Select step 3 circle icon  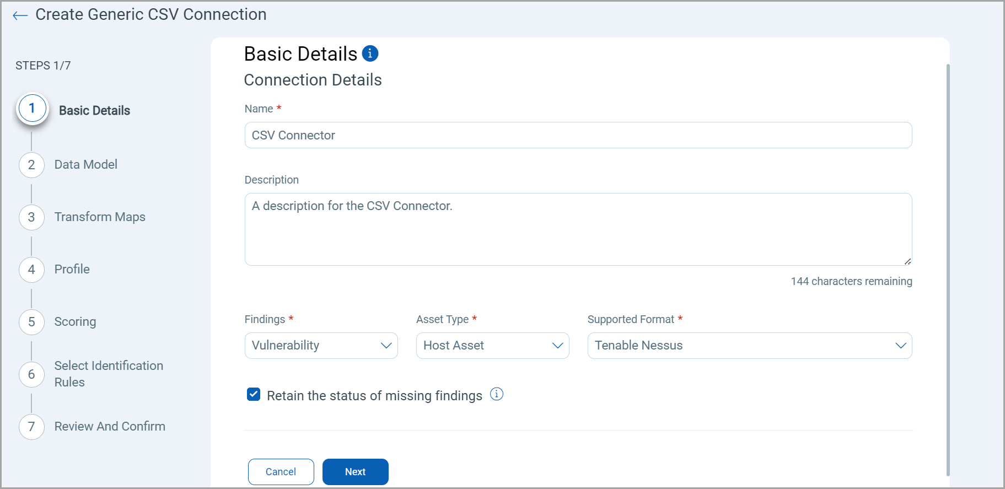tap(31, 217)
